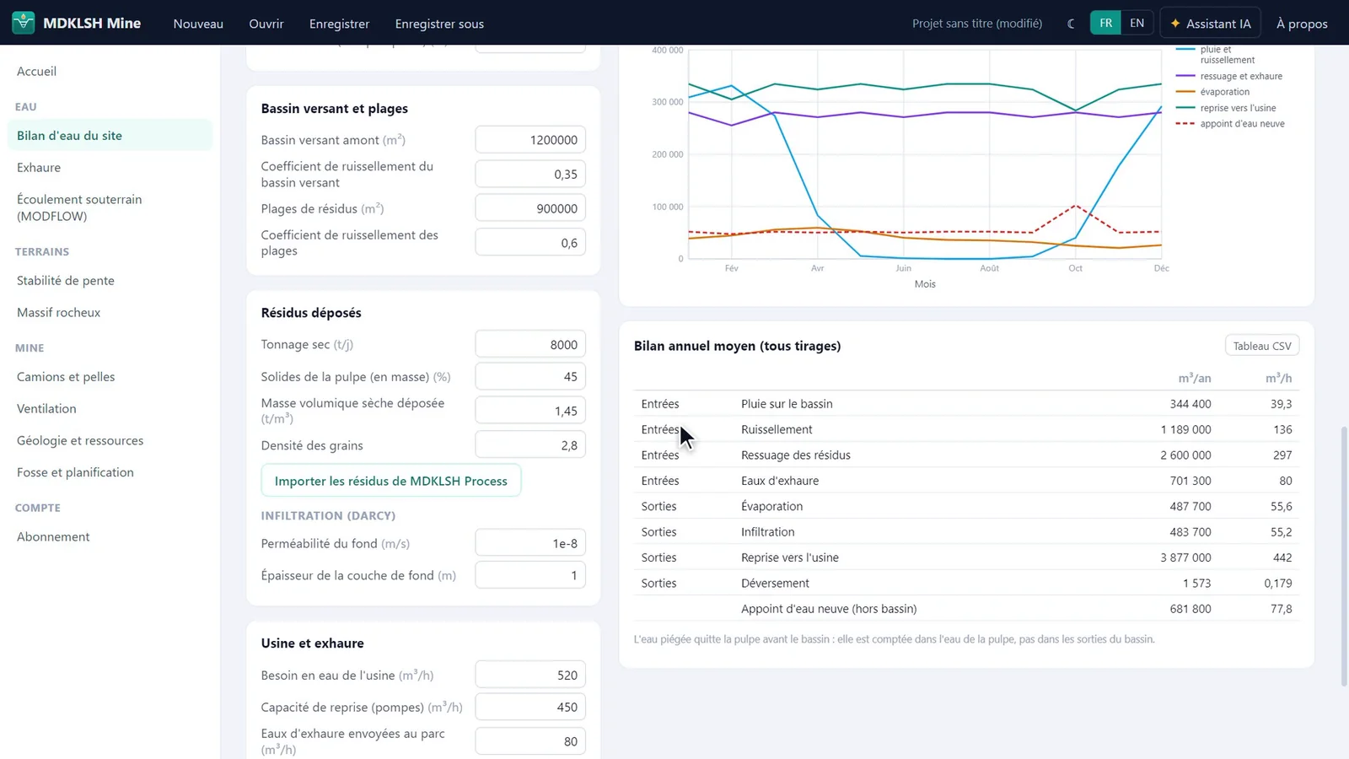Edit Perméabilité du fond field
Screen dimensions: 1349x759
[530, 543]
